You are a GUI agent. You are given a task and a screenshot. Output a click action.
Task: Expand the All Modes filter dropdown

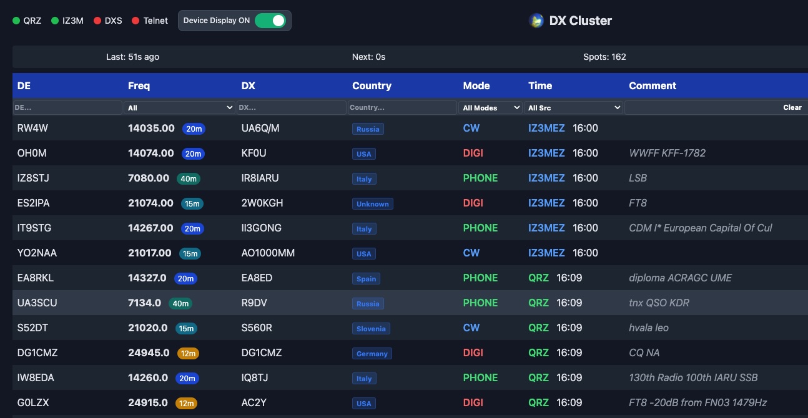click(491, 108)
